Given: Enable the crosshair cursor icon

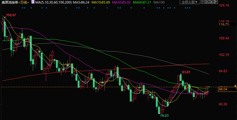Looking at the screenshot, I should pos(203,2).
